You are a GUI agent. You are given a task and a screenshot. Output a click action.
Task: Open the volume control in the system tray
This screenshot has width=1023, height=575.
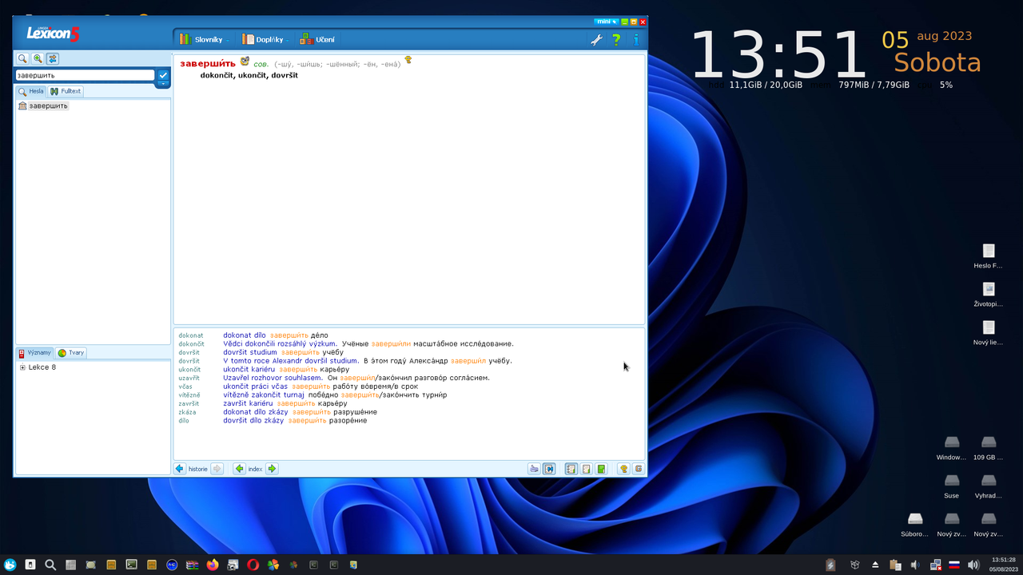pyautogui.click(x=973, y=565)
